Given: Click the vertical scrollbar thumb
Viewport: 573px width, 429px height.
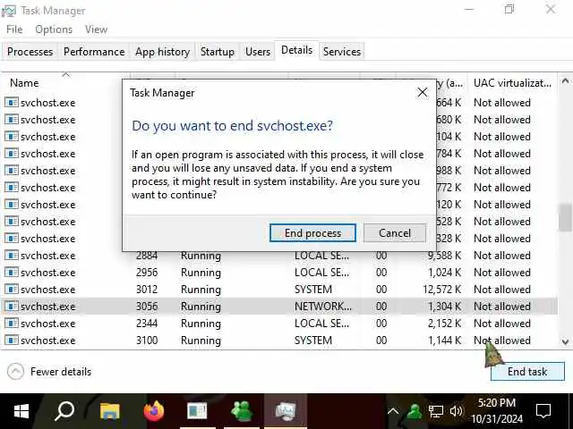Looking at the screenshot, I should (x=565, y=217).
